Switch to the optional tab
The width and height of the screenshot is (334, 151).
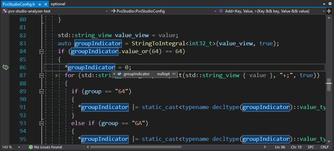(58, 4)
